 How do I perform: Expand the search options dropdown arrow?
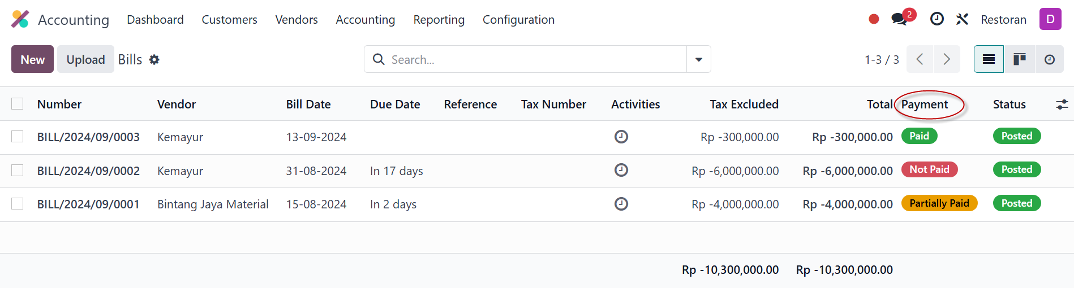699,59
